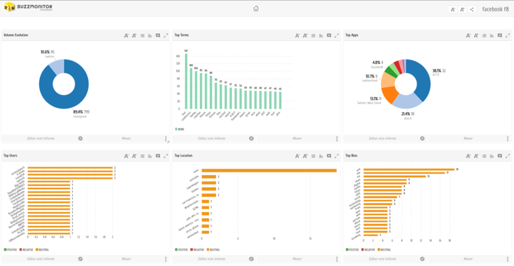514x266 pixels.
Task: Open the dashboard home icon
Action: tap(256, 8)
